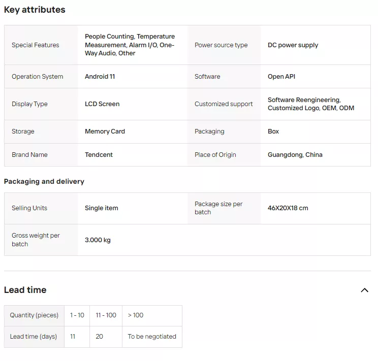The image size is (378, 361).
Task: Select the Memory Card value
Action: pos(105,132)
